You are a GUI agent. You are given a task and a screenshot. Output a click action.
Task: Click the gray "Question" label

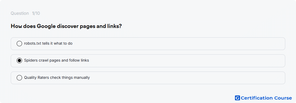20,13
